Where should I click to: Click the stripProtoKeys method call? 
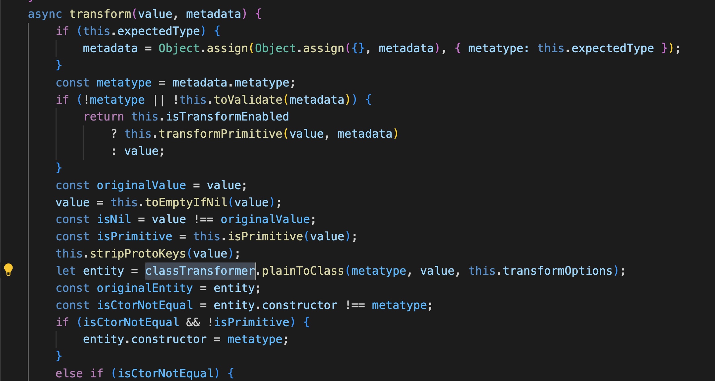click(138, 254)
